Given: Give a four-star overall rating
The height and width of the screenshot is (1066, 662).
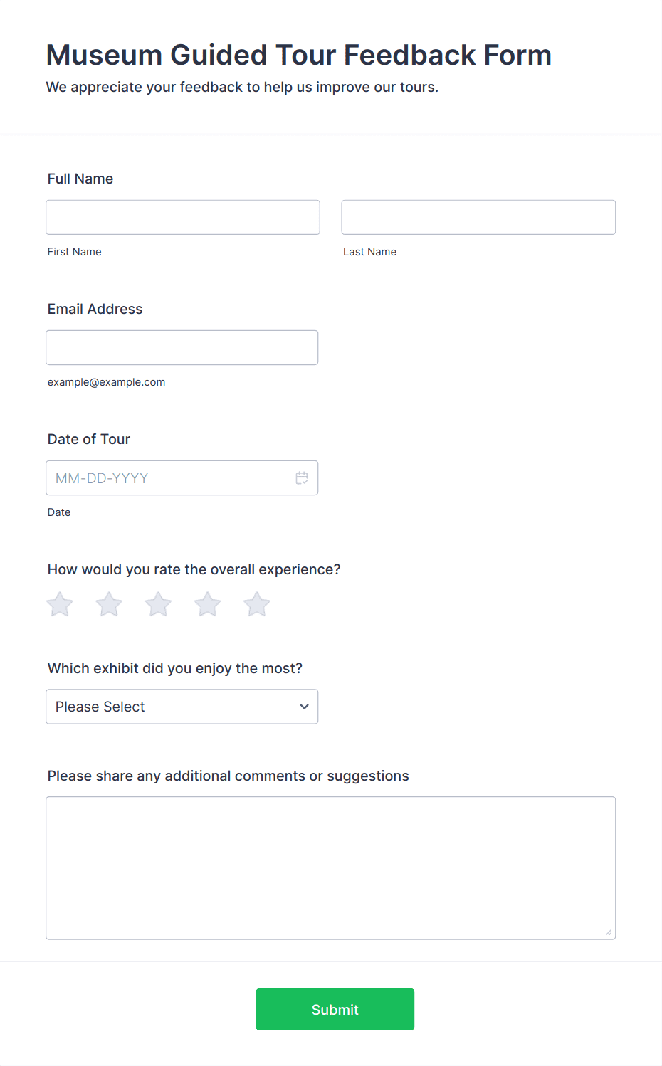Looking at the screenshot, I should point(208,604).
